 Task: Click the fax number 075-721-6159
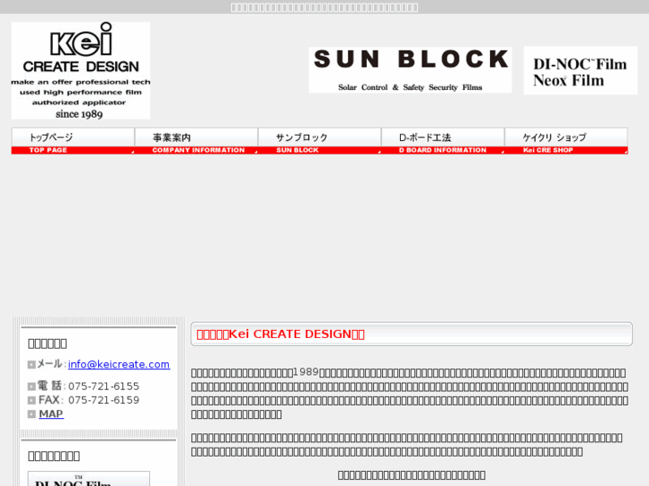click(x=104, y=400)
